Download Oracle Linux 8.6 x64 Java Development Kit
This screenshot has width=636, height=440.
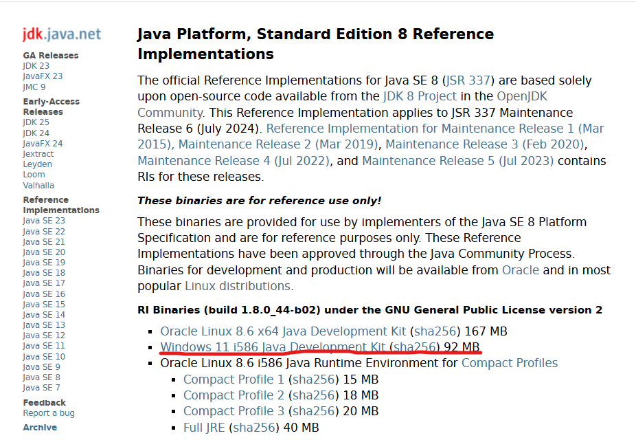pyautogui.click(x=283, y=331)
